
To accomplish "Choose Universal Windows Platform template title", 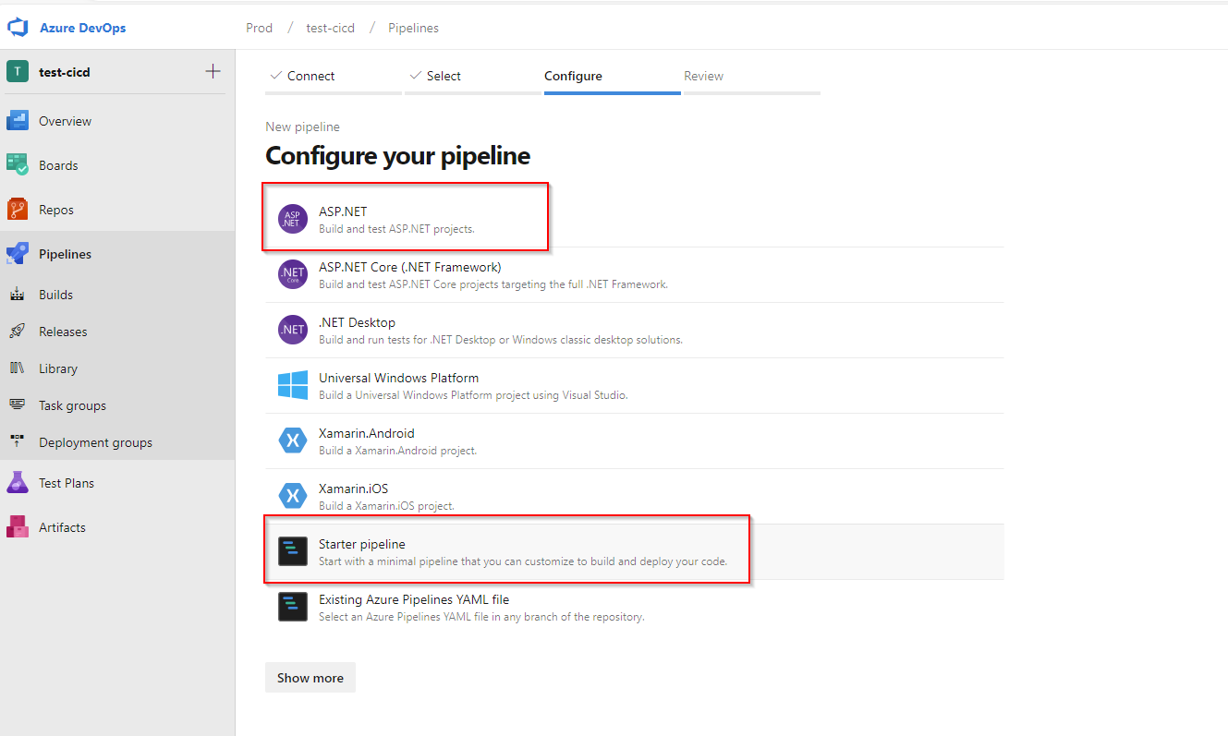I will 398,378.
